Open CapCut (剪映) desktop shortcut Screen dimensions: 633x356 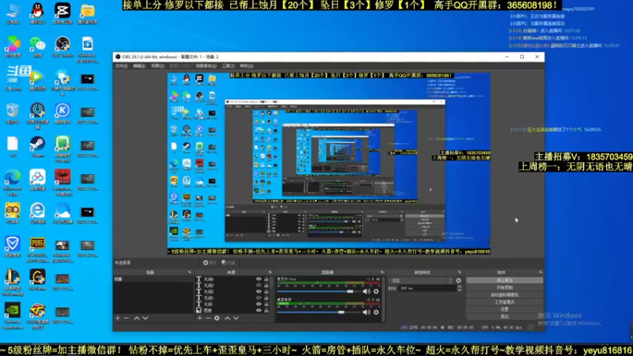[63, 13]
